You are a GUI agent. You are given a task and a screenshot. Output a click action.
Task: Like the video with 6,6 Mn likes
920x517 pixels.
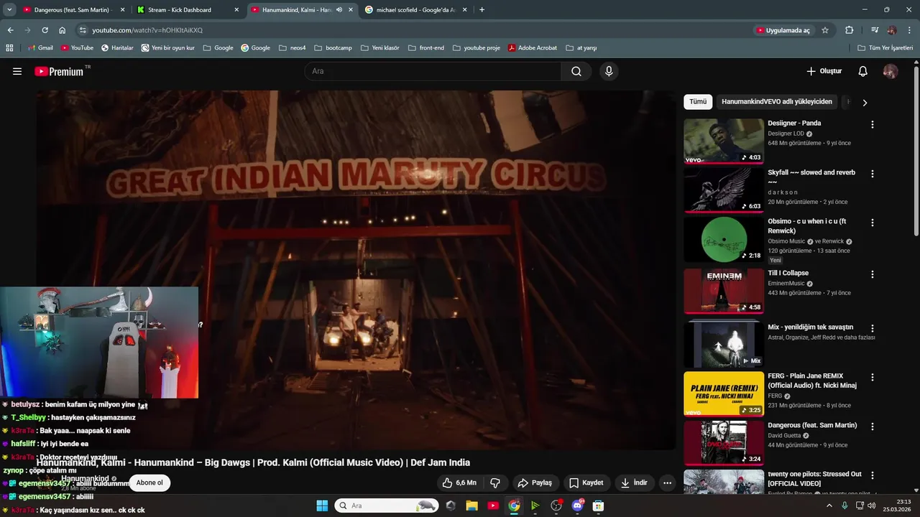[459, 483]
